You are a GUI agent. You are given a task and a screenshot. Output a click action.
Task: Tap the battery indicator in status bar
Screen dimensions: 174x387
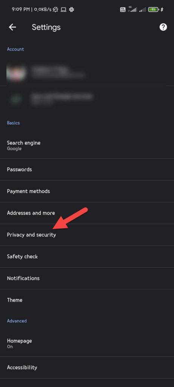153,9
